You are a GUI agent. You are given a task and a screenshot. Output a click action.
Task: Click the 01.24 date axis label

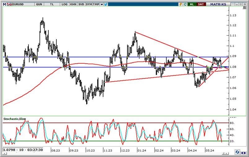click(x=142, y=151)
